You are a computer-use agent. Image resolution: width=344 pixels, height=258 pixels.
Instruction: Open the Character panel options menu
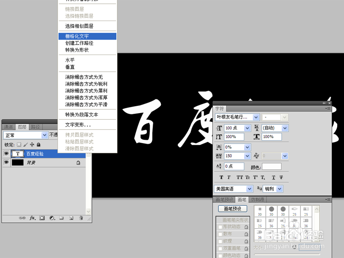[x=328, y=108]
